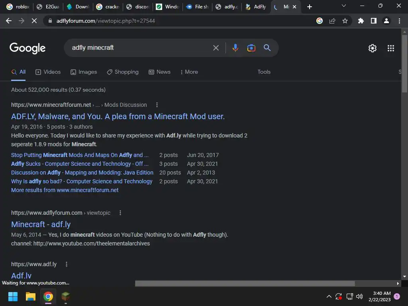Image resolution: width=408 pixels, height=306 pixels.
Task: Close the active Mi tab
Action: coord(294,7)
